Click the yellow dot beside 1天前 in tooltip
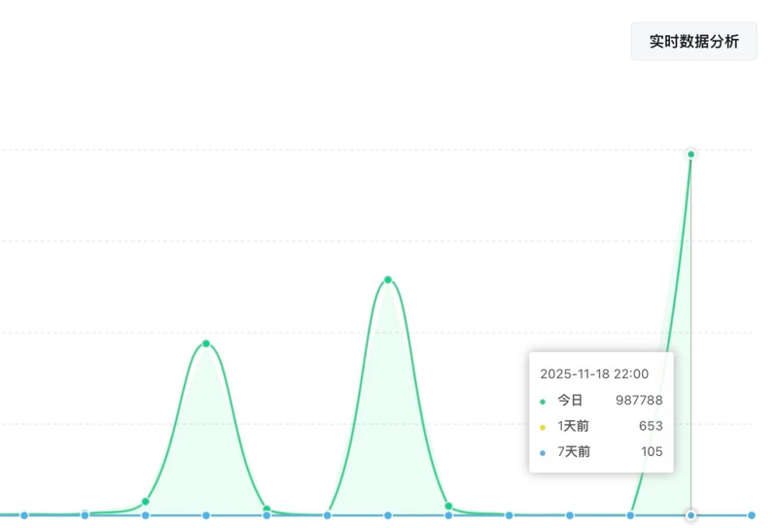The height and width of the screenshot is (528, 778). pyautogui.click(x=543, y=427)
